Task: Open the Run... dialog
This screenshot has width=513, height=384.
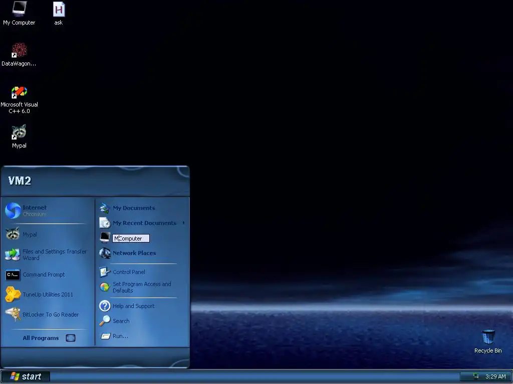Action: coord(142,336)
